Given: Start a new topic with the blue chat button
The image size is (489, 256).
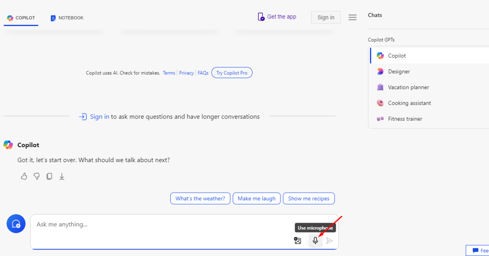Looking at the screenshot, I should [x=16, y=223].
